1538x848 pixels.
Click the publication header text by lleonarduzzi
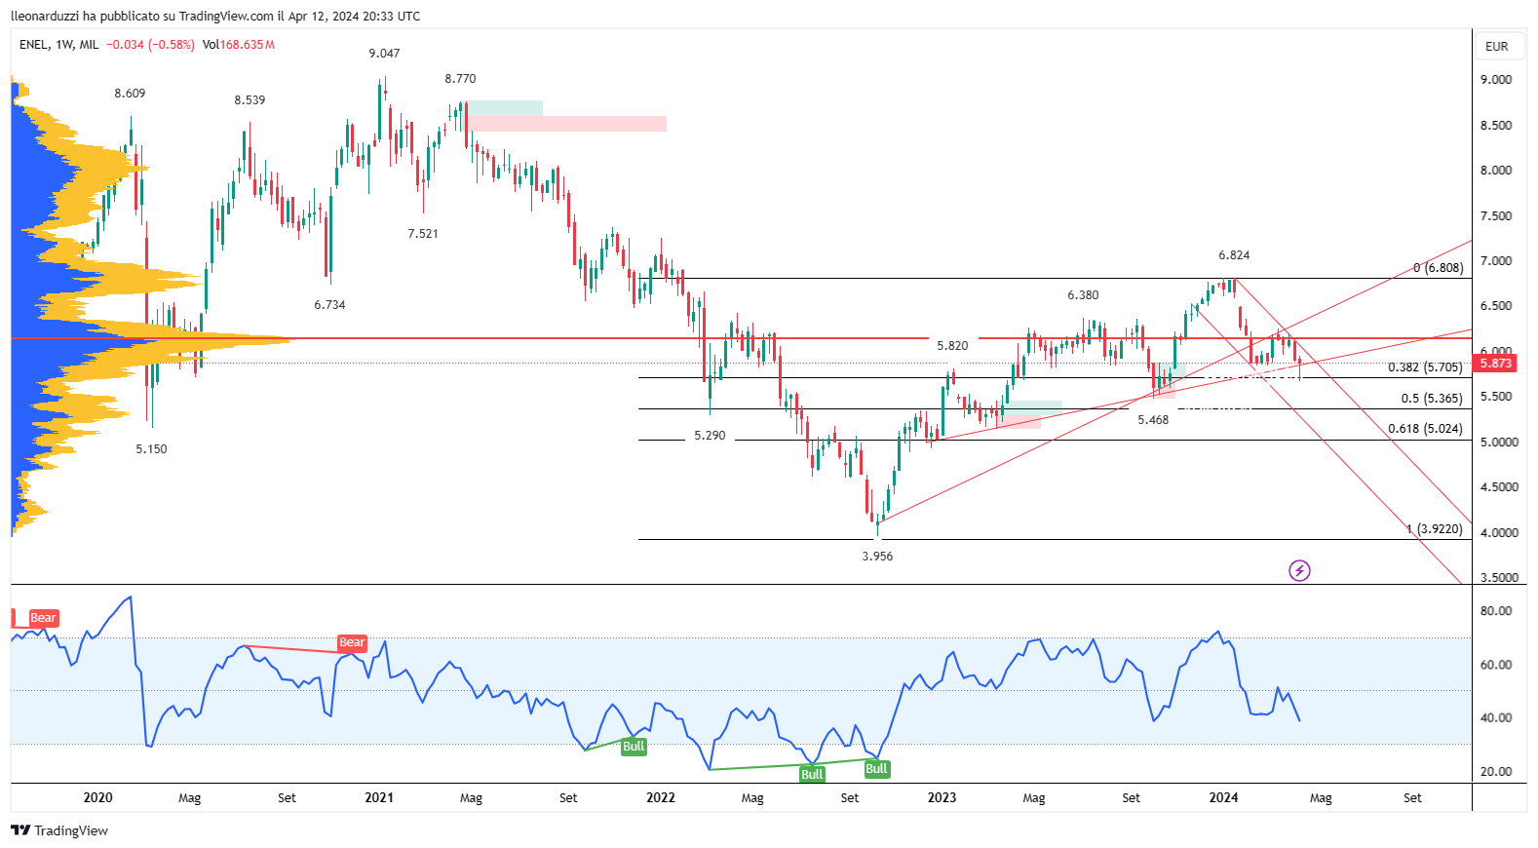coord(216,17)
